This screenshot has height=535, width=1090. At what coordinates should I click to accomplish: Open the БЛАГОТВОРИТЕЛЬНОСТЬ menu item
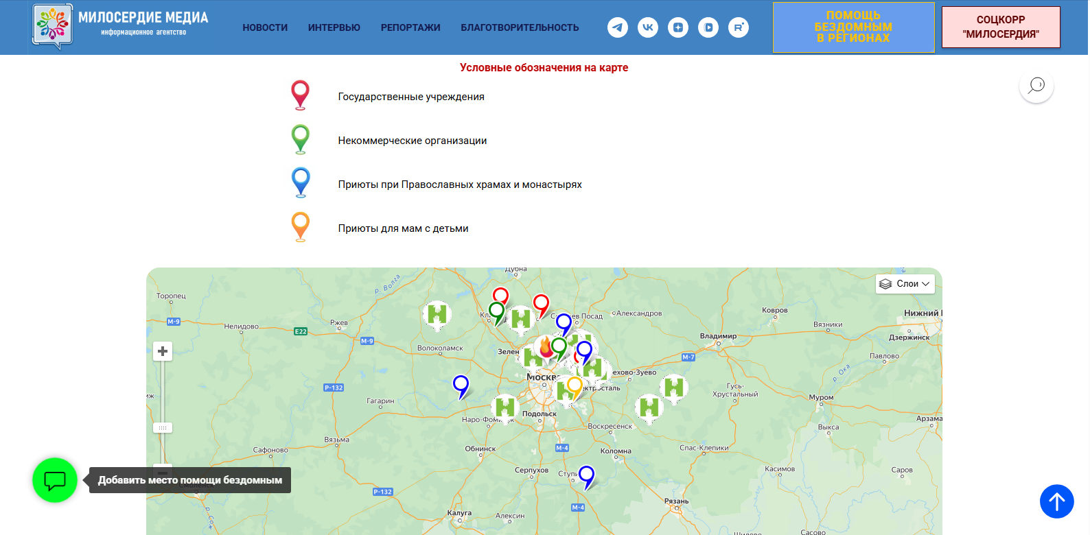(x=520, y=27)
